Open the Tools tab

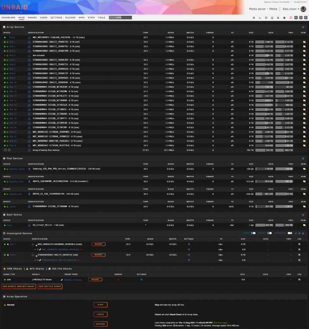(x=101, y=18)
